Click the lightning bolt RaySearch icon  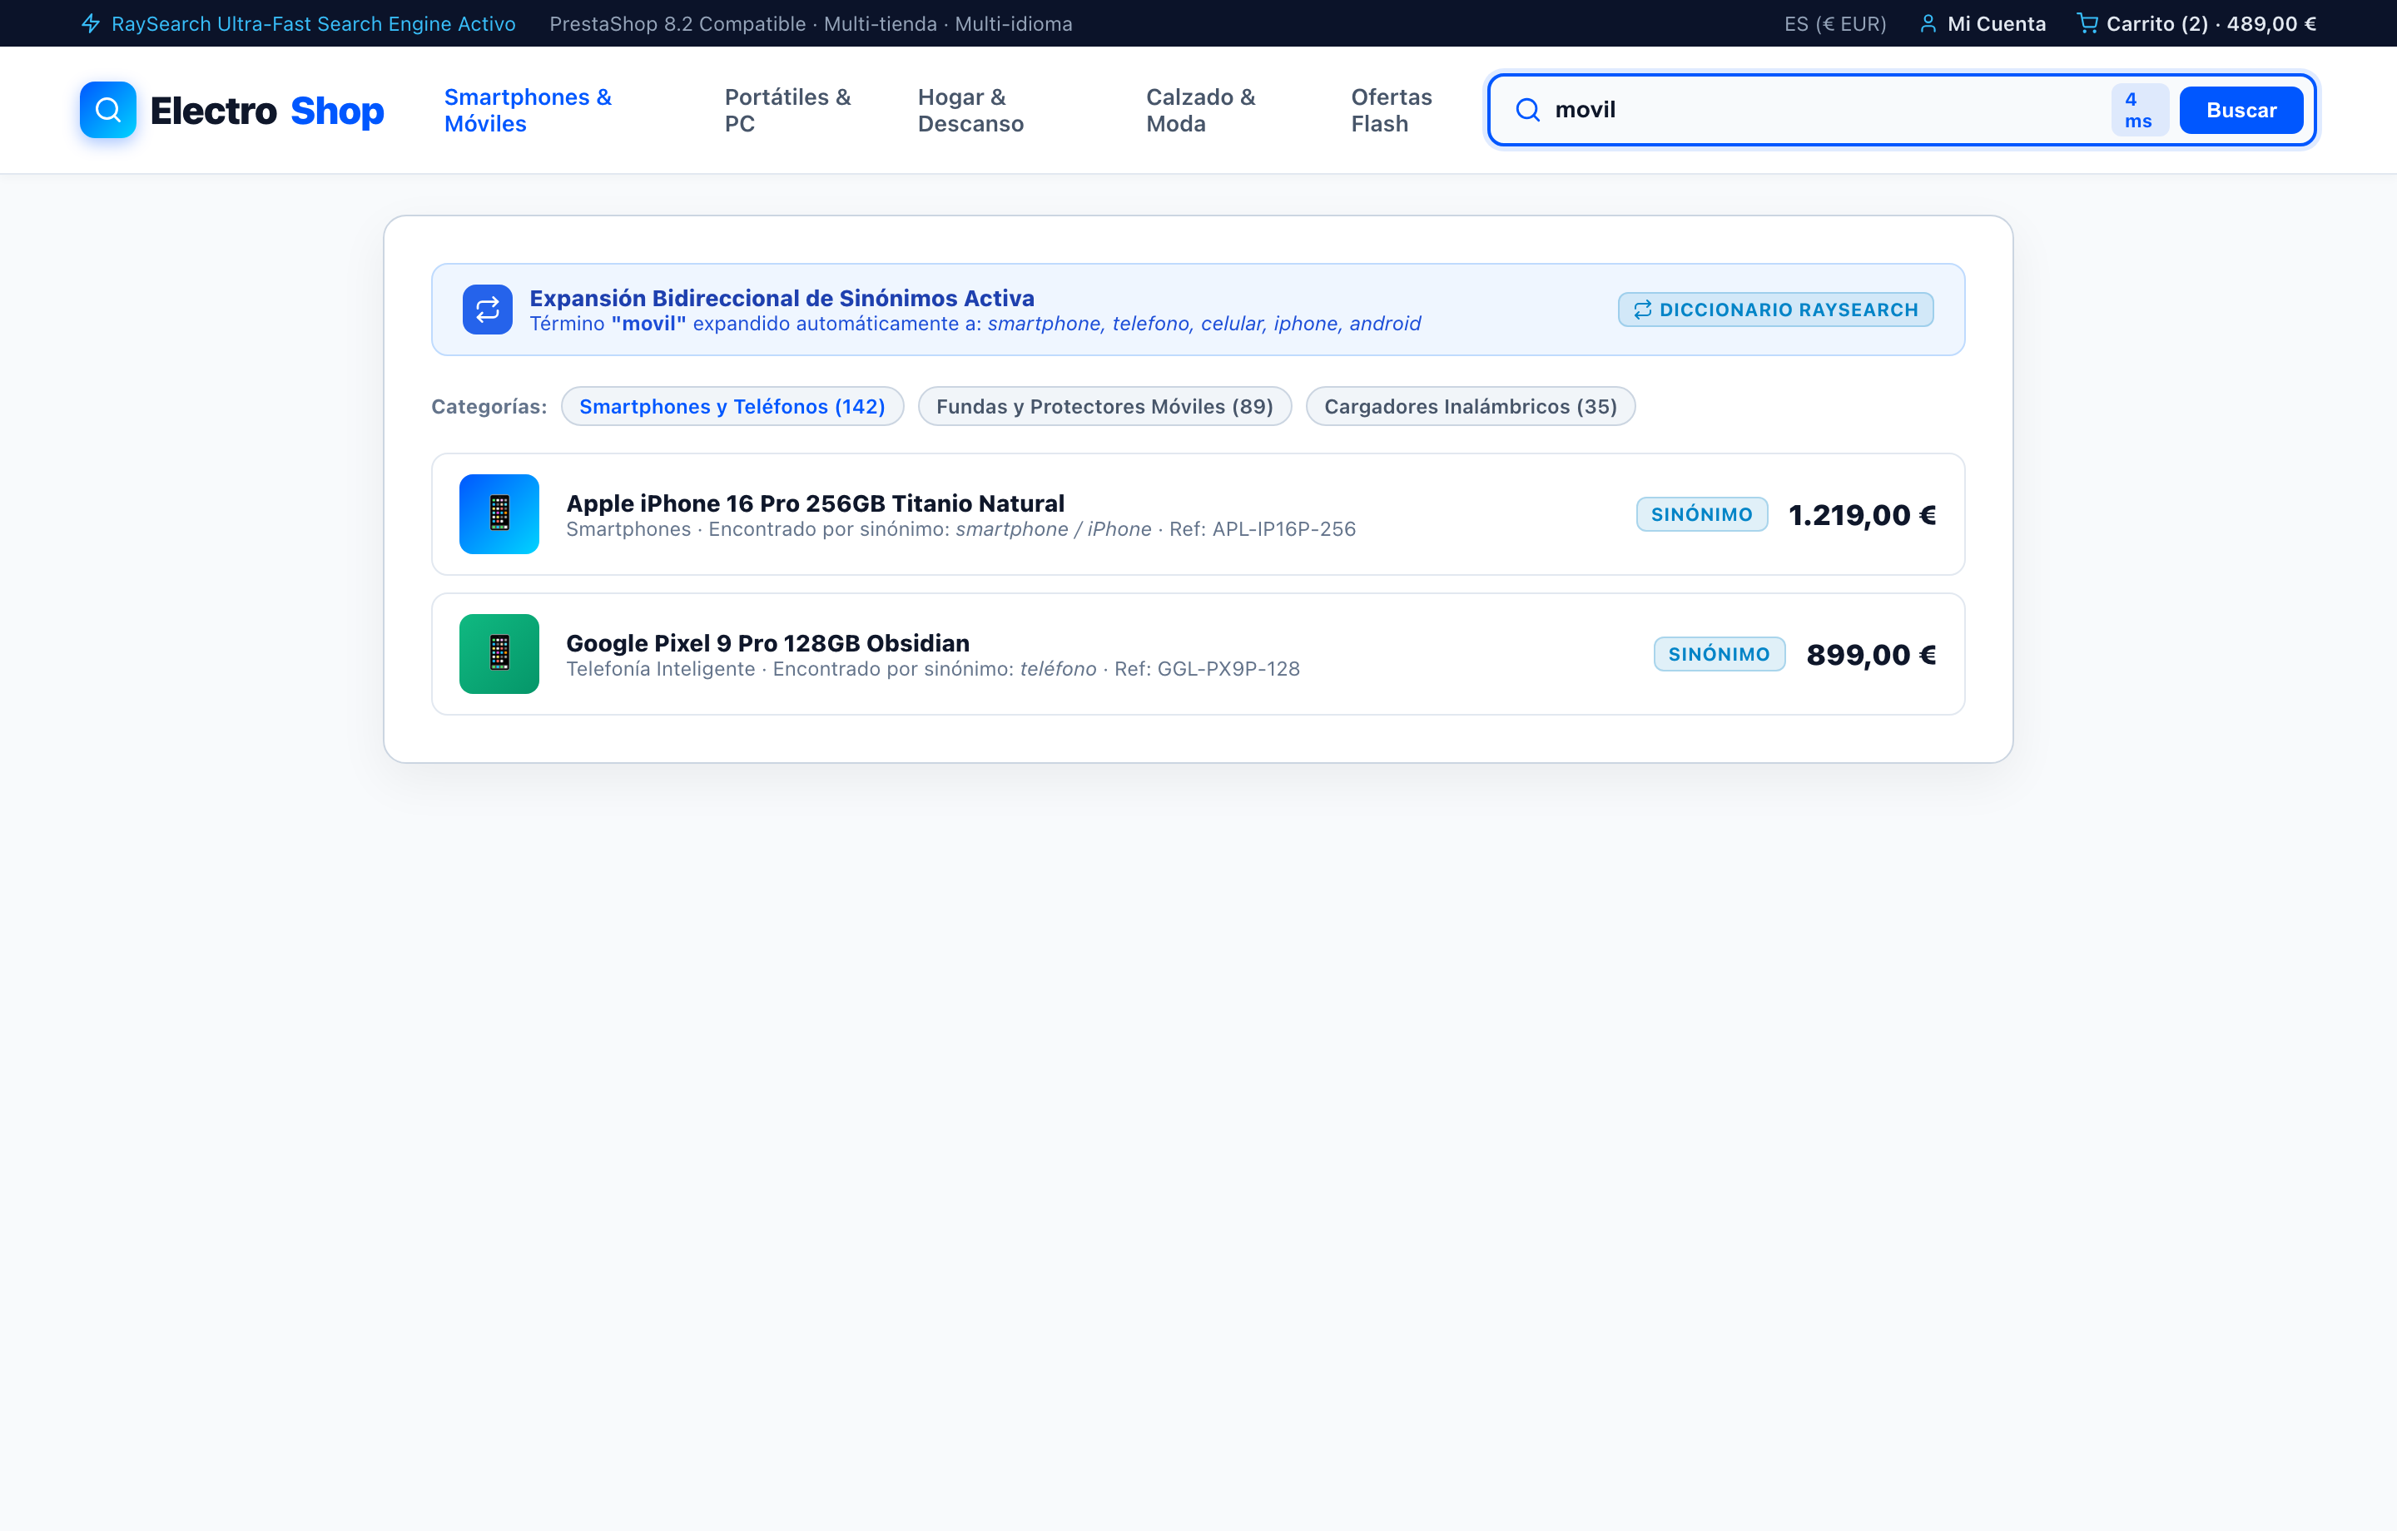click(x=91, y=24)
